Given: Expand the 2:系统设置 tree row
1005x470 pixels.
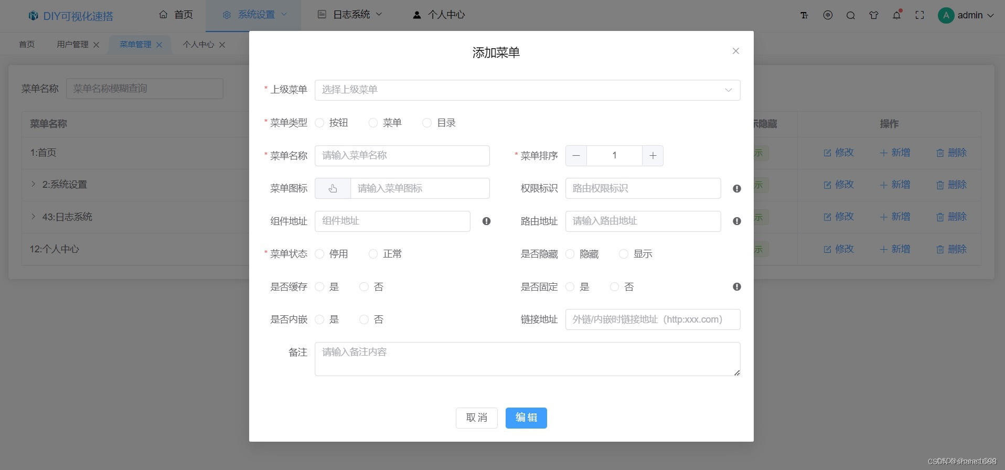Looking at the screenshot, I should 33,184.
